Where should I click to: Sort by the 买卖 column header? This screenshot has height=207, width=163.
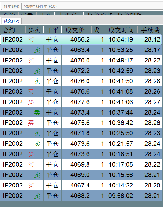point(34,30)
